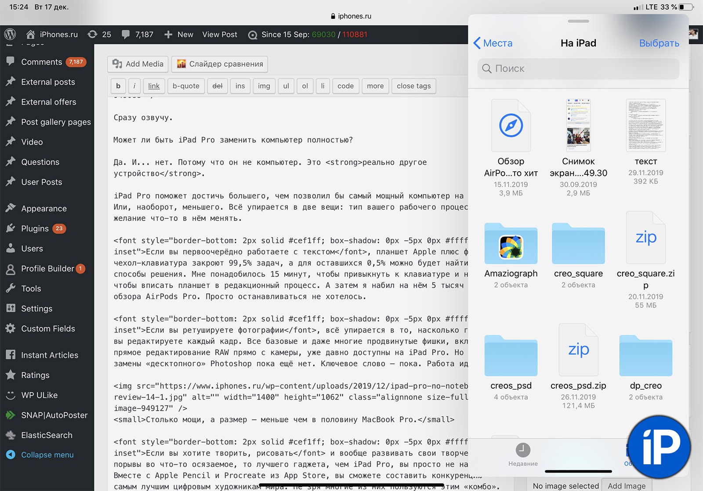This screenshot has width=703, height=491.
Task: Tap Выбрать in the Files panel
Action: 659,43
